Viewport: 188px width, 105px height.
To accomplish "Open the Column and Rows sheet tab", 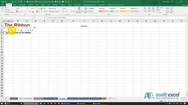I will click(95, 99).
